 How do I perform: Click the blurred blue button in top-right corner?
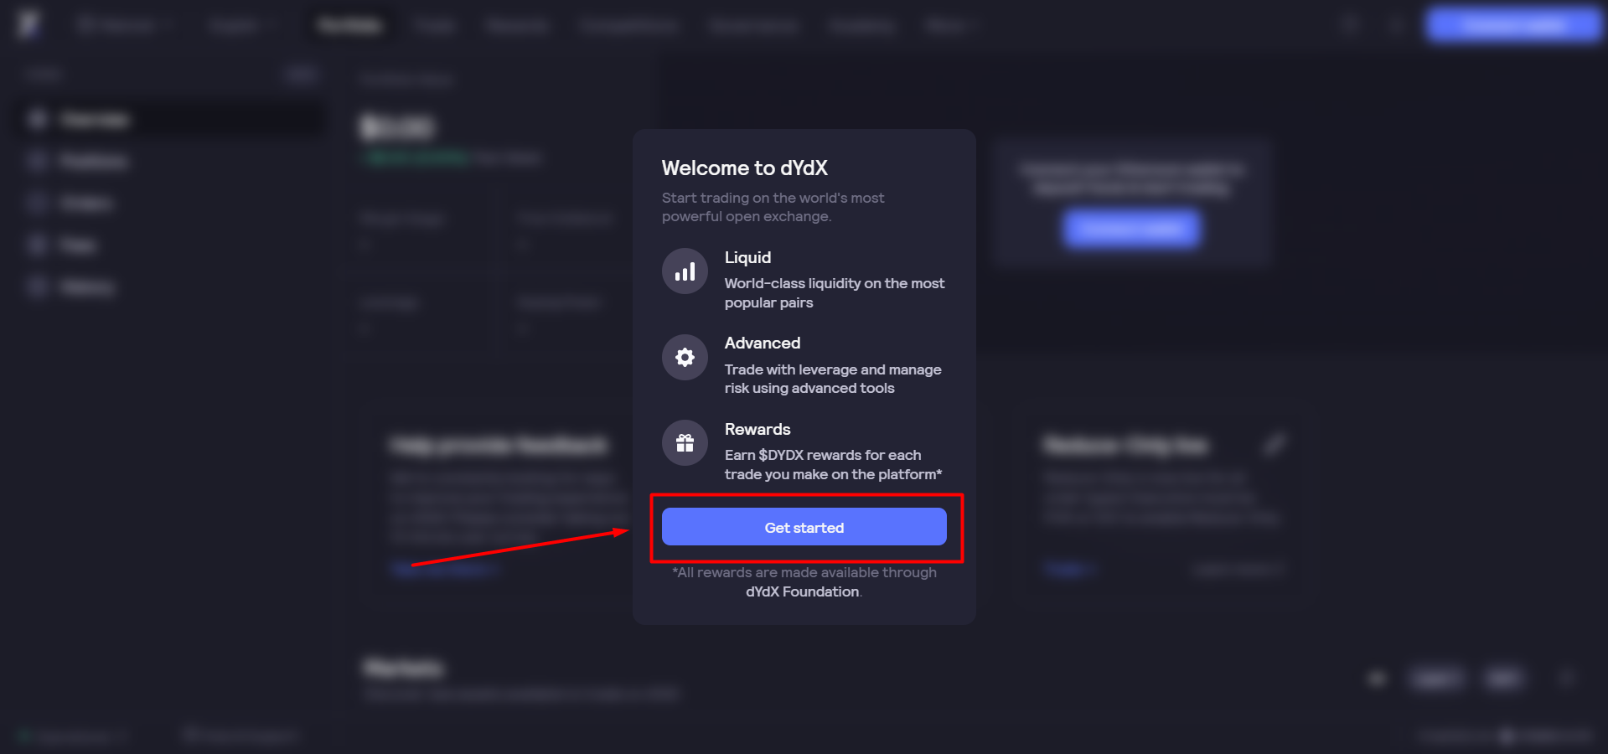coord(1513,25)
